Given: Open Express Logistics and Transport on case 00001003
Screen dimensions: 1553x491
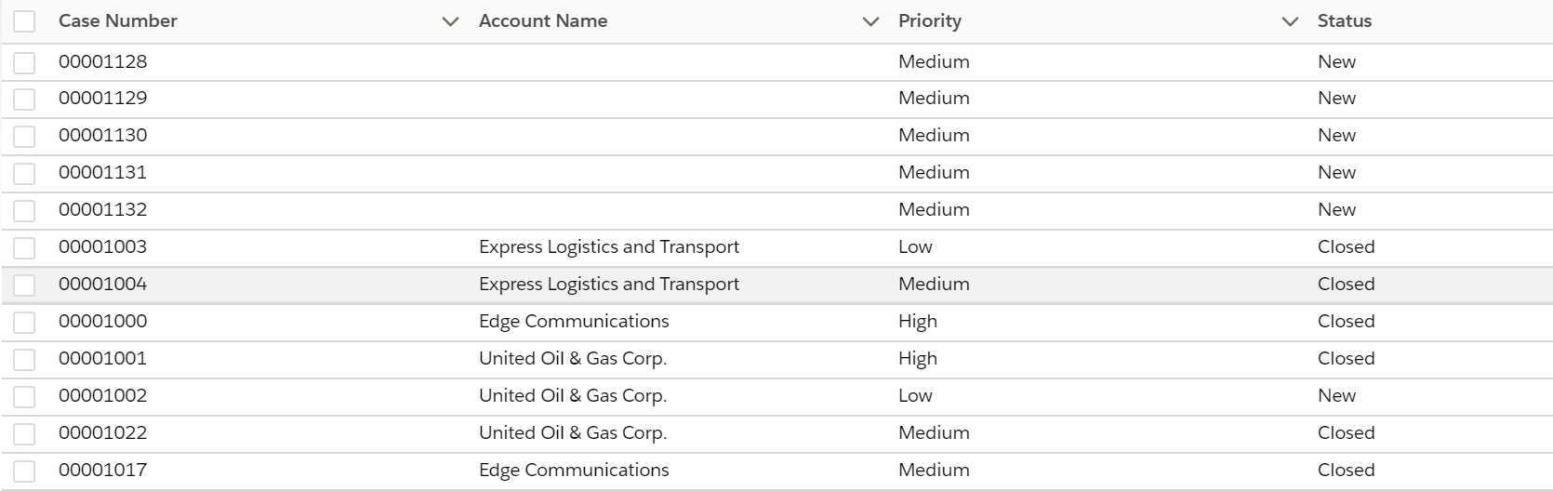Looking at the screenshot, I should click(x=609, y=246).
